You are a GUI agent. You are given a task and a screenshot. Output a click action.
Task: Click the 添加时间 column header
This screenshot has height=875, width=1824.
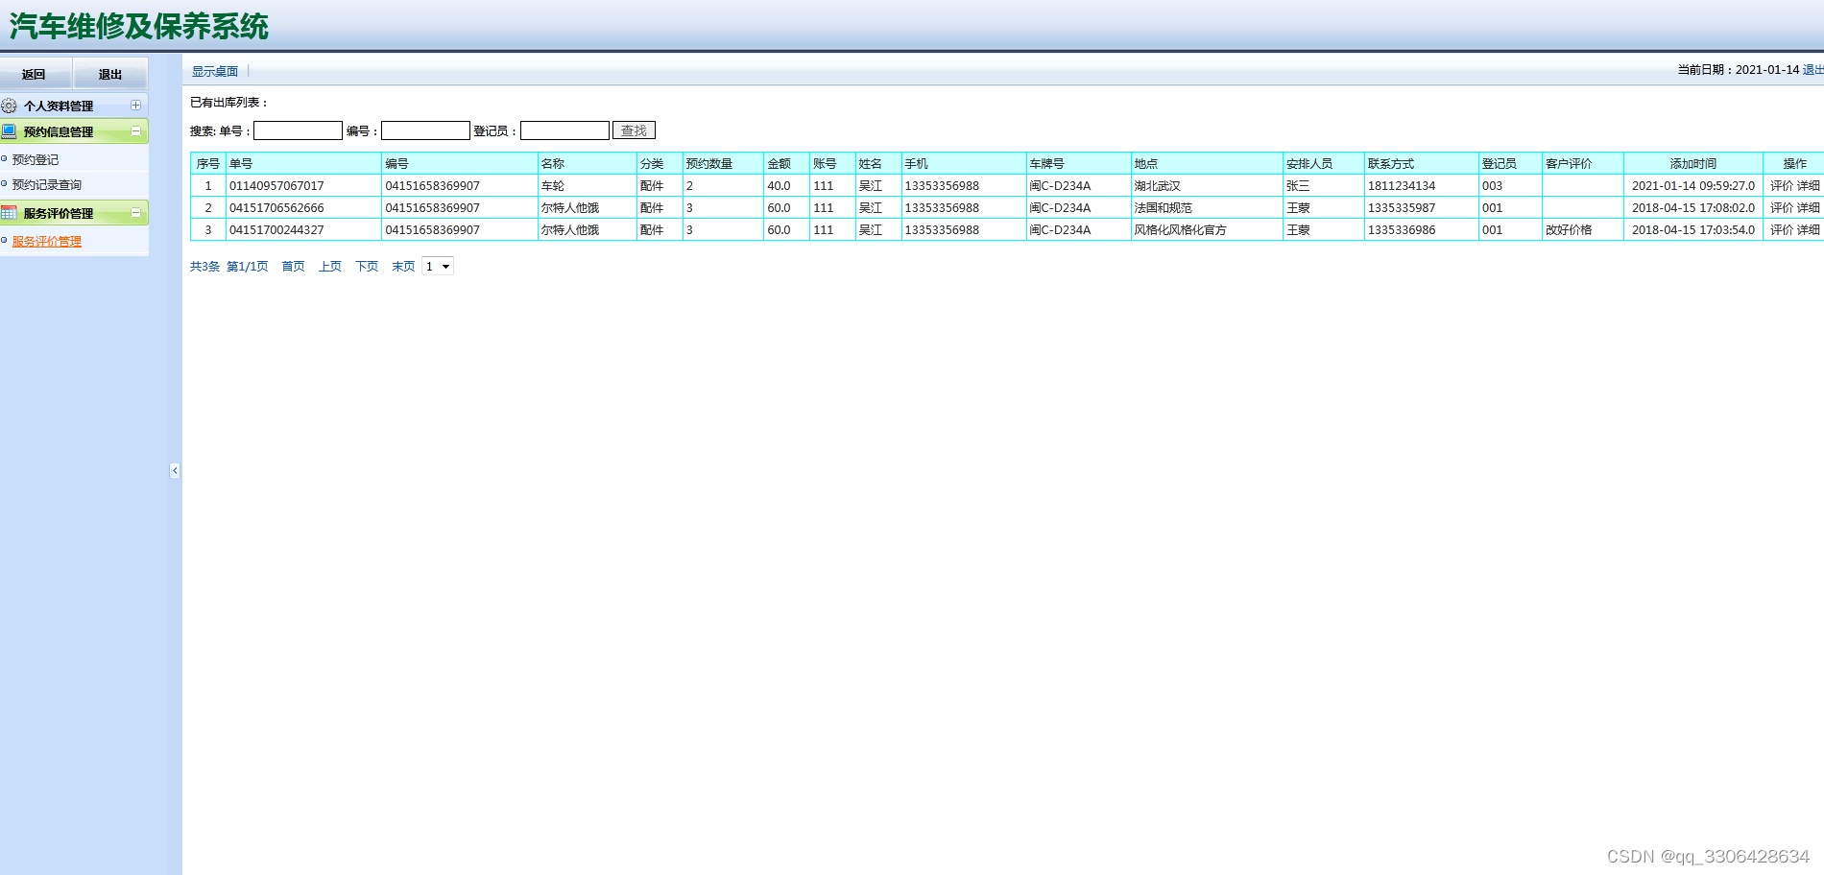(1693, 164)
